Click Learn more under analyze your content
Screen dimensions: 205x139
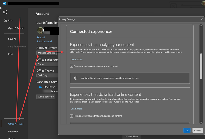tap(77, 59)
